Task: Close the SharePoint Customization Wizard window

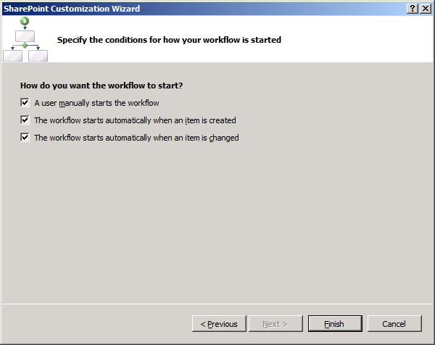Action: (425, 9)
